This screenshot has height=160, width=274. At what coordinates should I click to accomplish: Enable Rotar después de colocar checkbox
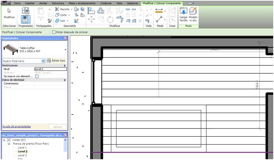[x=54, y=32]
